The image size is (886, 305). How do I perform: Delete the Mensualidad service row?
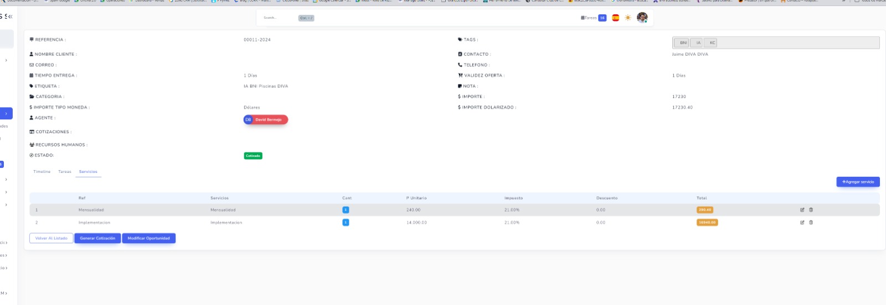811,210
